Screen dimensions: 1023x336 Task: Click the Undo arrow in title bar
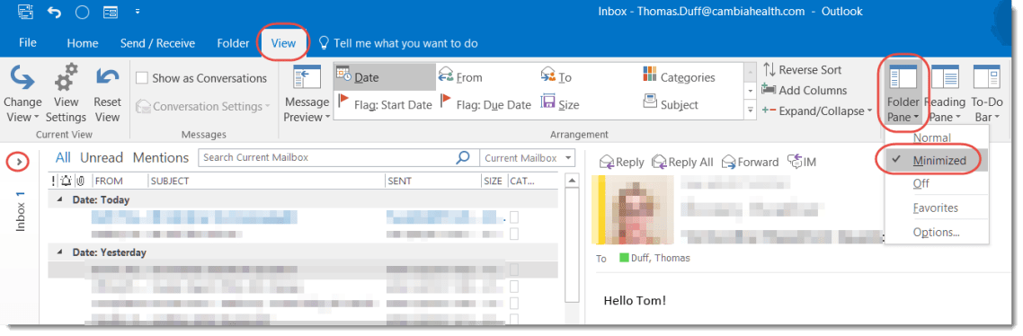point(54,12)
